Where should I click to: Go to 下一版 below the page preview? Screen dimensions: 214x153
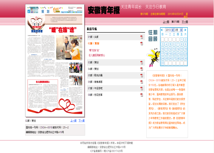82,121
